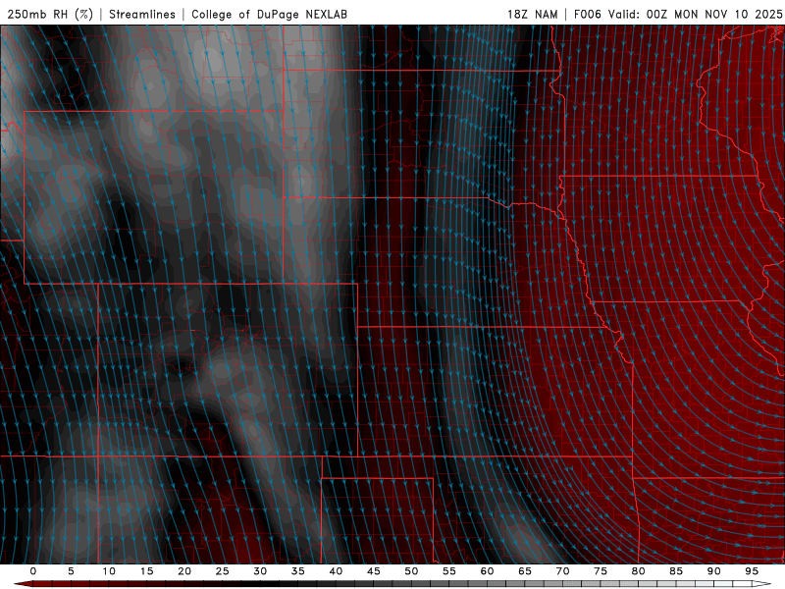Click the colorbar label '50'
Screen dimensions: 785x589
pos(411,571)
